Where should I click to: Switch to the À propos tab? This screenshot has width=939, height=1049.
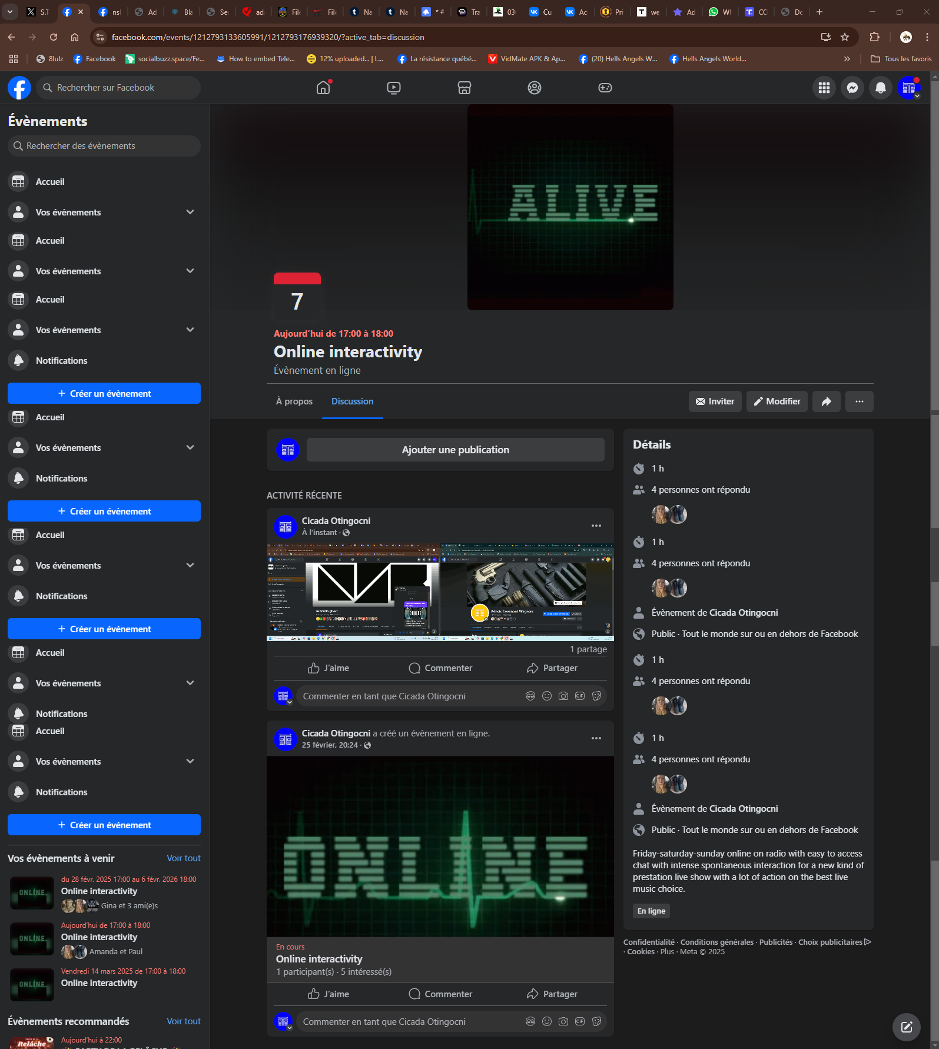coord(294,401)
